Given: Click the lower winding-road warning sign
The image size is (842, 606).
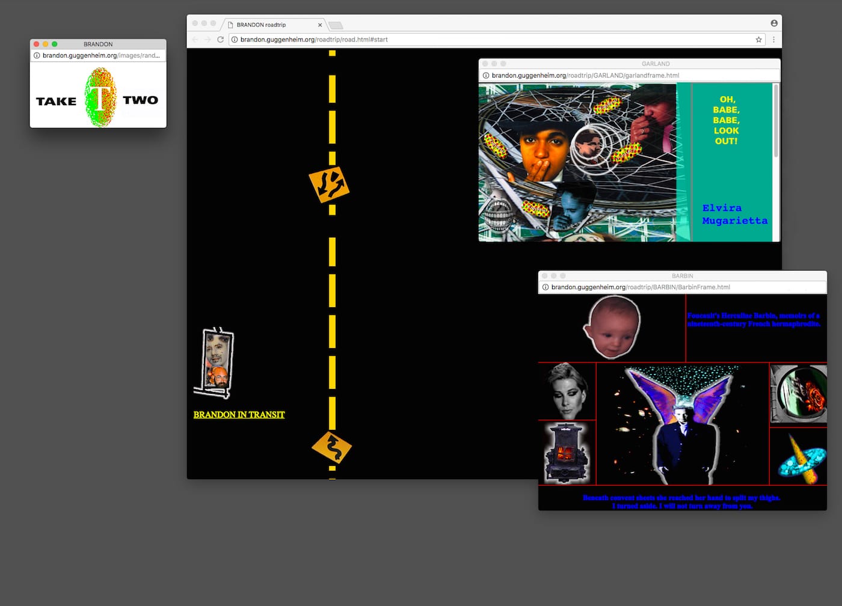Looking at the screenshot, I should 331,448.
